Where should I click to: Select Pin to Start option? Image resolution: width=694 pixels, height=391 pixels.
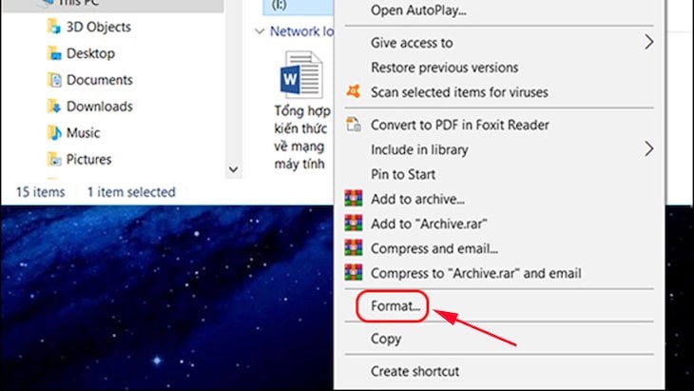403,174
